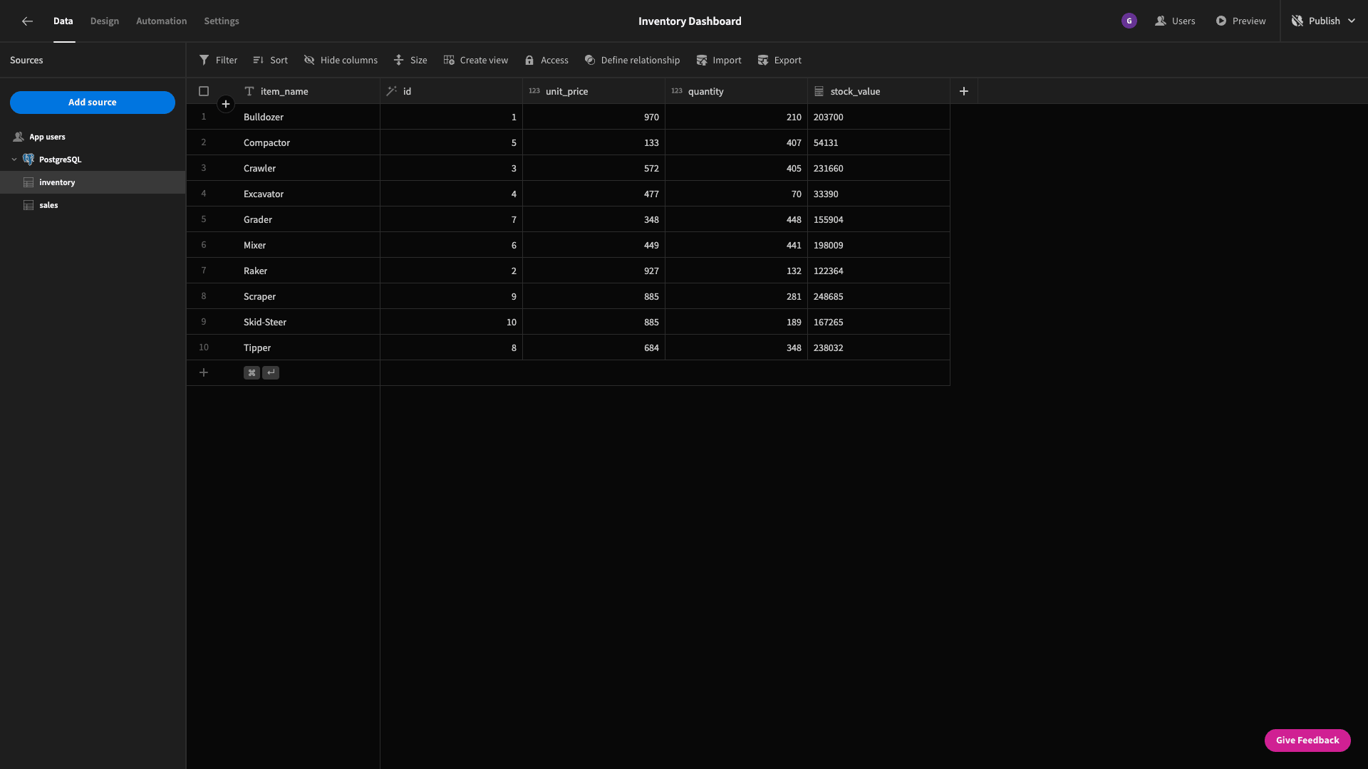This screenshot has height=769, width=1368.
Task: Select the Bulldozer item_name cell
Action: pyautogui.click(x=309, y=117)
